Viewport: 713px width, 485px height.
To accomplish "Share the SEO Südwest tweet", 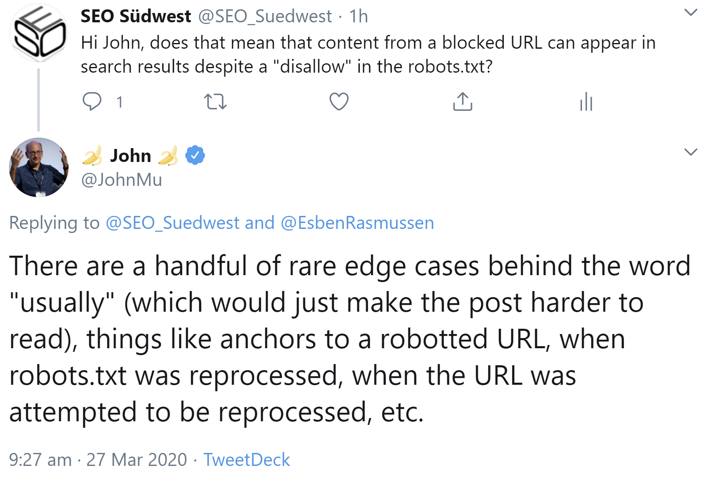I will (462, 101).
